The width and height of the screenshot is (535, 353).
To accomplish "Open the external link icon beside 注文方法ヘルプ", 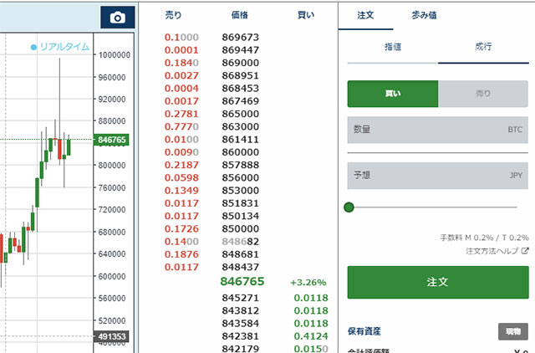I will coord(525,251).
